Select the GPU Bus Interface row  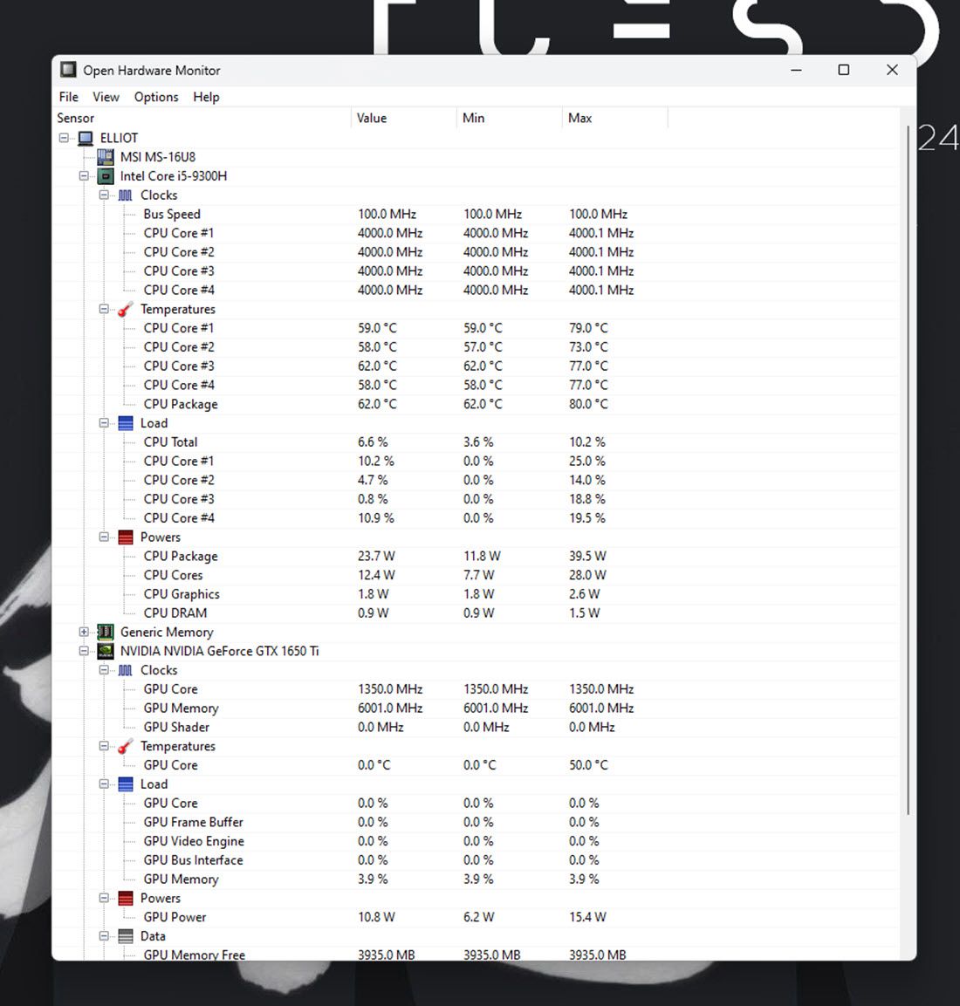coord(475,860)
